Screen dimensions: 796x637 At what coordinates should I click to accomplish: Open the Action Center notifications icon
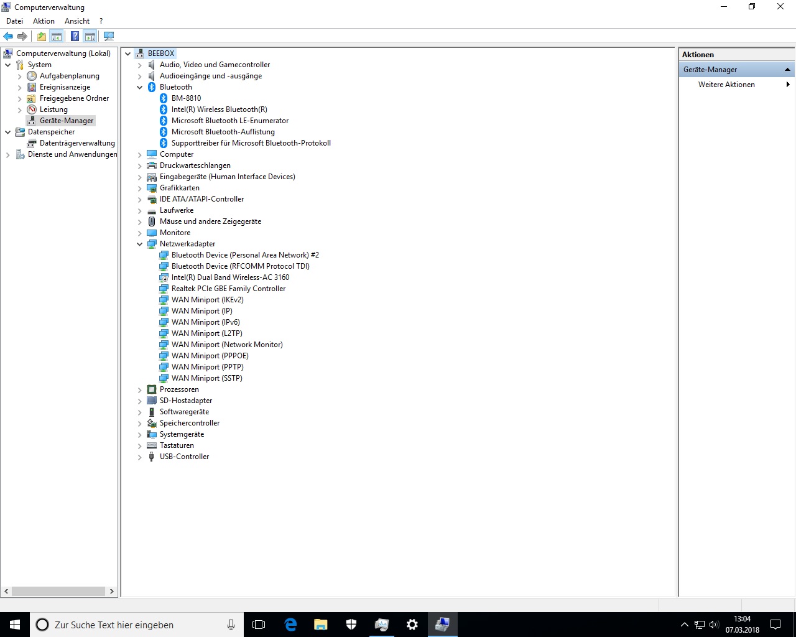coord(775,625)
